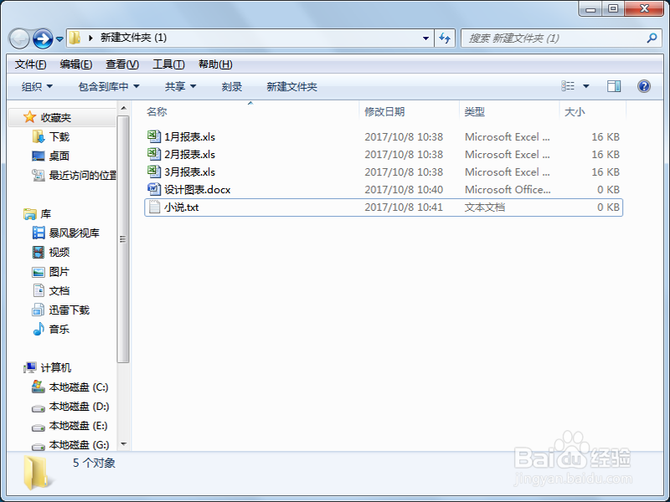Click the Back navigation arrow button

[19, 38]
